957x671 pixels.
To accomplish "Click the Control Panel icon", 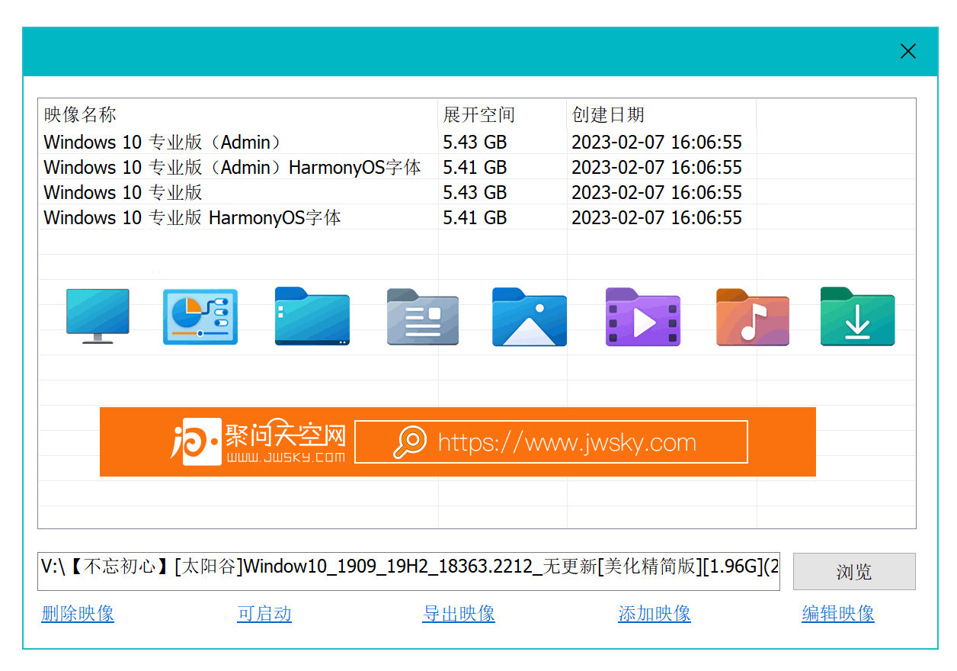I will tap(200, 316).
